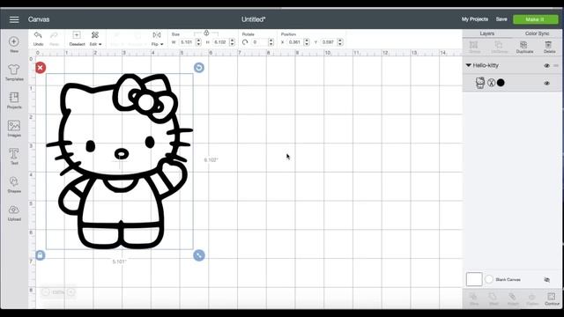
Task: Open the Images library
Action: pos(14,126)
